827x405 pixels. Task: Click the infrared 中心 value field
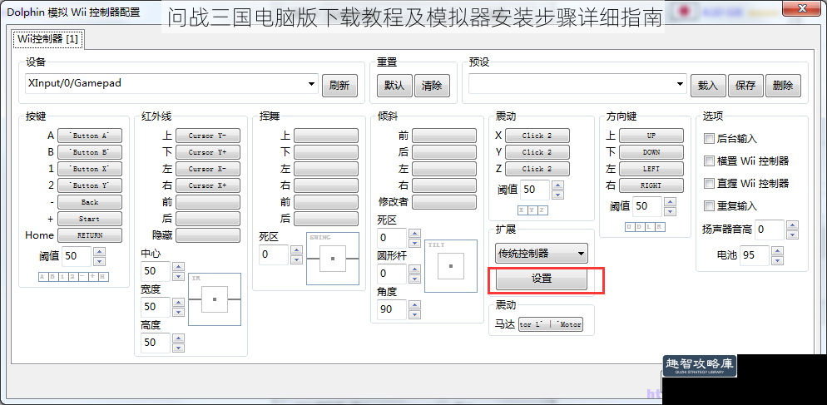(156, 271)
